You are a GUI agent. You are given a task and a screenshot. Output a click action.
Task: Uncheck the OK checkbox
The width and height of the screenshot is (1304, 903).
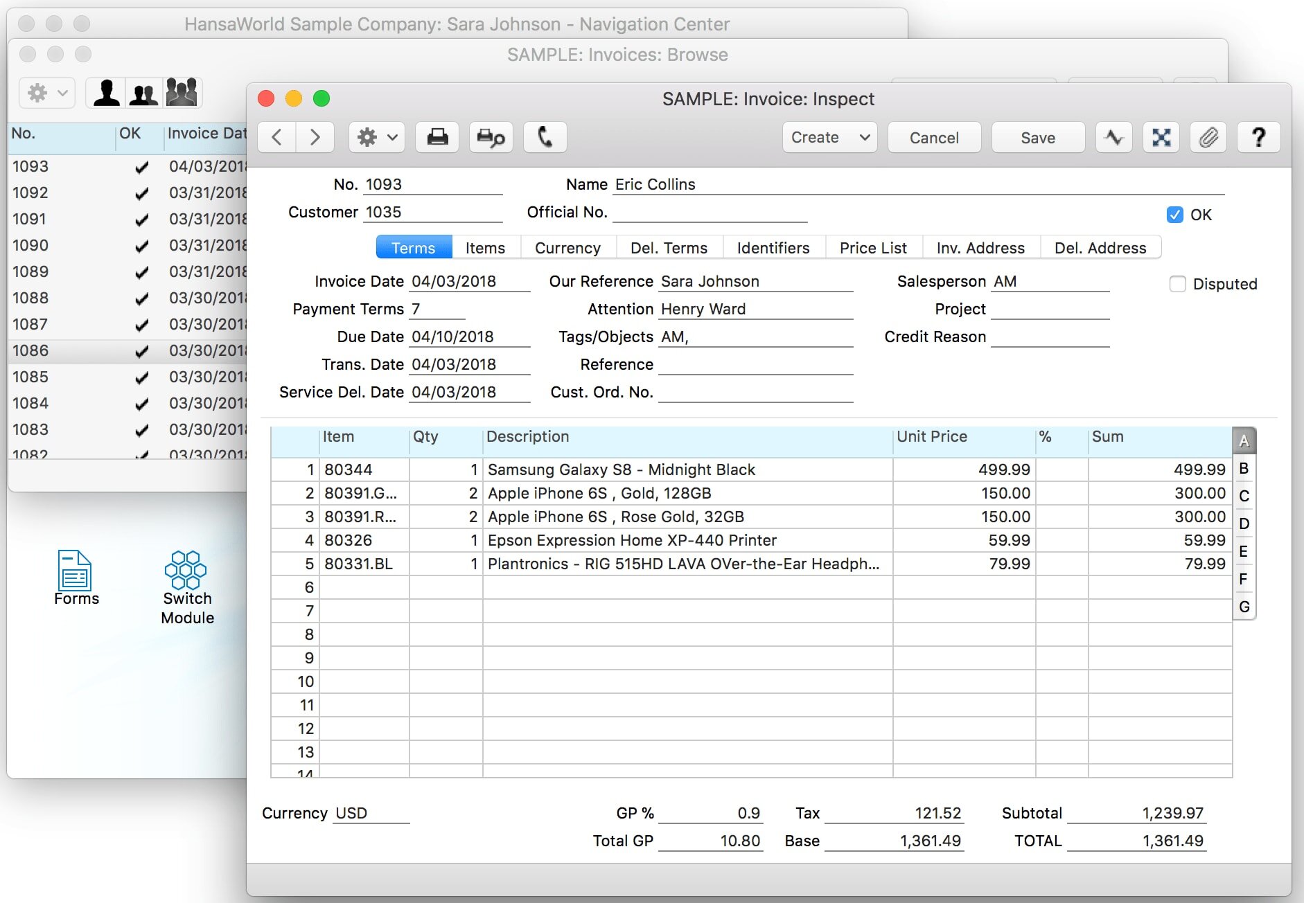[x=1175, y=215]
